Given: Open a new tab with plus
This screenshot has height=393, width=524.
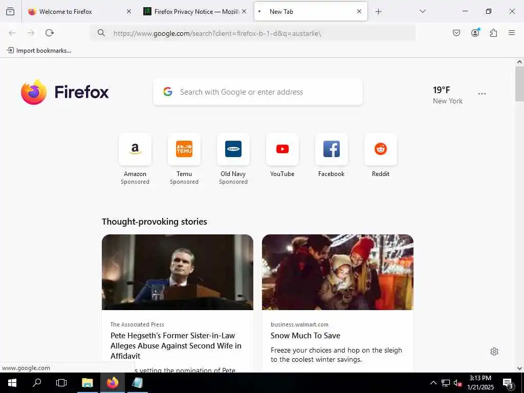Looking at the screenshot, I should click(378, 12).
